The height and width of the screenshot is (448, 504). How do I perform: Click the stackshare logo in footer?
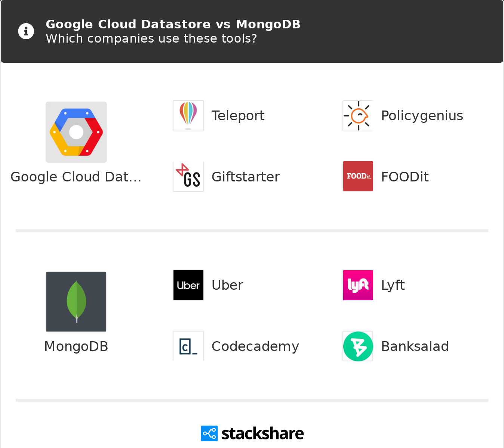point(252,433)
